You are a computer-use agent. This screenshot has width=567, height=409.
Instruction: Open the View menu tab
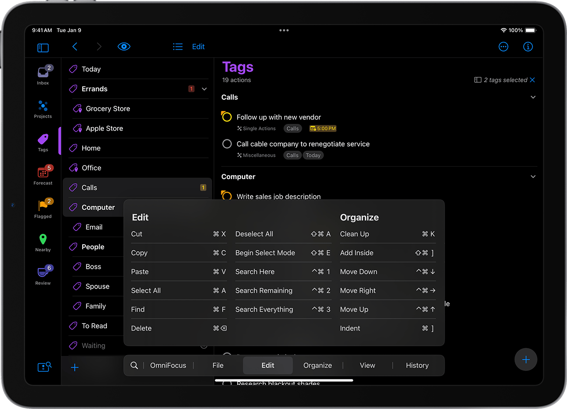coord(368,365)
